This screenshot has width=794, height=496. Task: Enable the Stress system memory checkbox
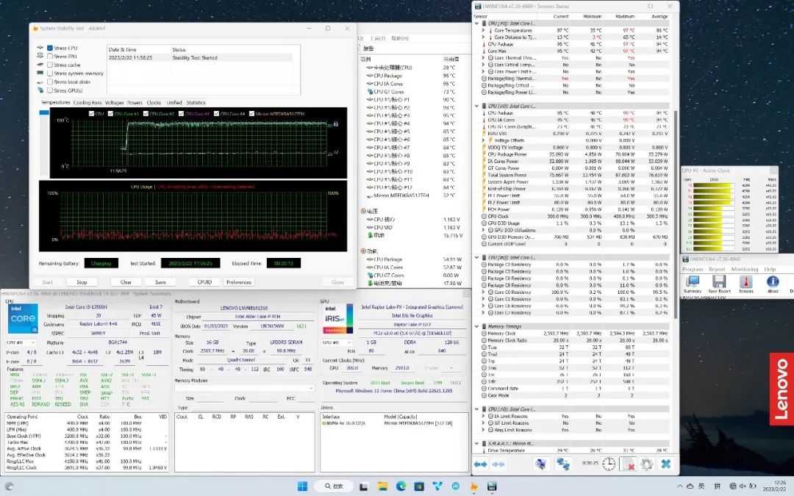tap(50, 73)
